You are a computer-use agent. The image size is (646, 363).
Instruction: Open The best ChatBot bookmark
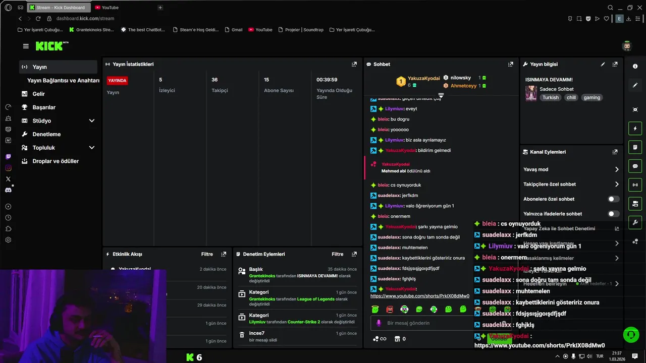[143, 30]
